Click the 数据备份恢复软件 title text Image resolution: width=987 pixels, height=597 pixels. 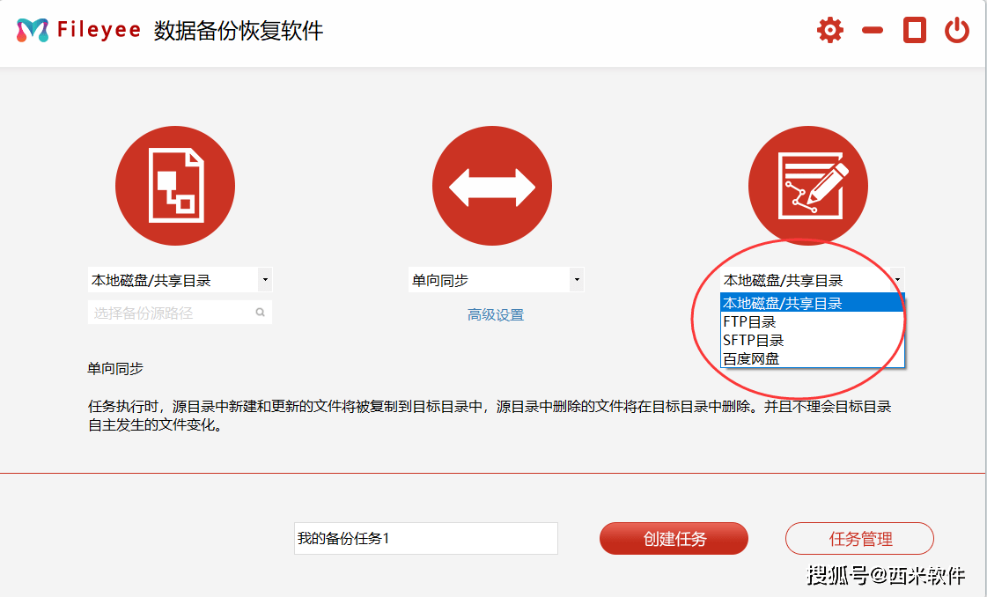238,30
